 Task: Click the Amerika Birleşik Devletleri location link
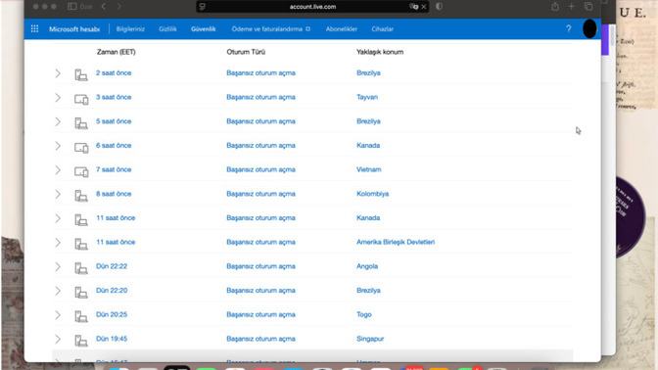(396, 242)
